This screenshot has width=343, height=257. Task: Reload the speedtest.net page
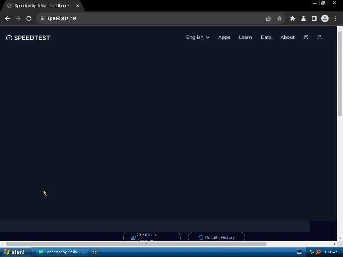29,19
